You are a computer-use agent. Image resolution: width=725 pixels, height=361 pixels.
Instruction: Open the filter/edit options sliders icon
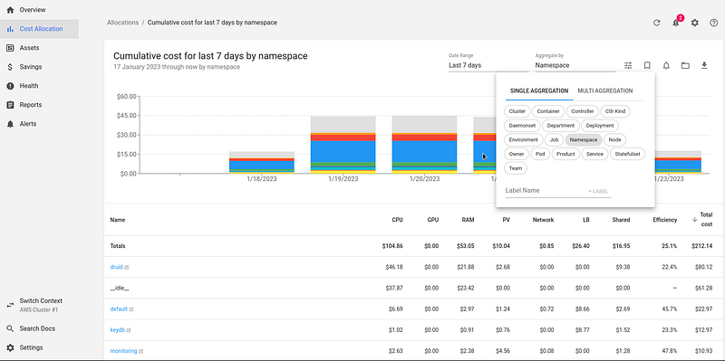click(x=628, y=65)
